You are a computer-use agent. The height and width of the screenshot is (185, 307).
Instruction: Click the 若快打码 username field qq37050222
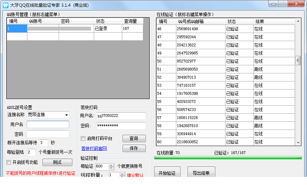[x=121, y=116]
